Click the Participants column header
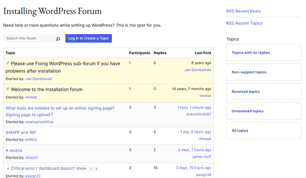Image resolution: width=306 pixels, height=178 pixels. pyautogui.click(x=139, y=53)
